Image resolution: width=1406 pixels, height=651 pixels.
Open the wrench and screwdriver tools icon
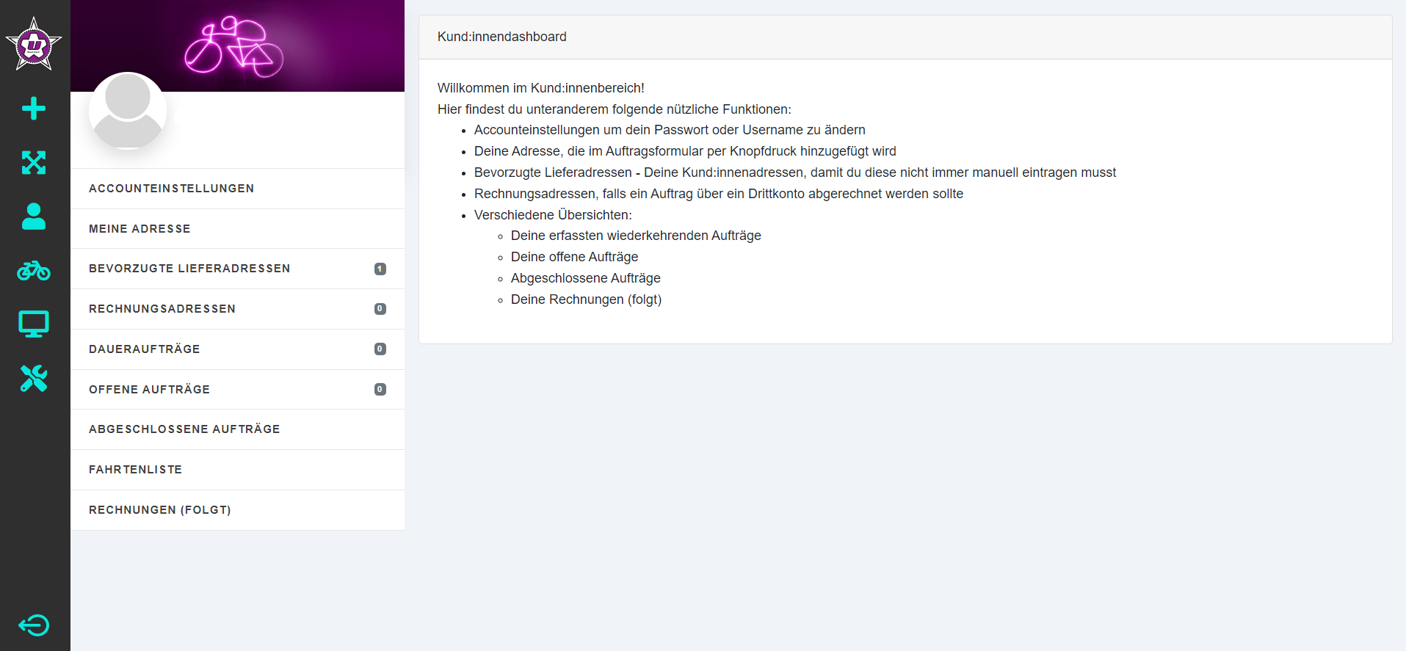(x=34, y=378)
